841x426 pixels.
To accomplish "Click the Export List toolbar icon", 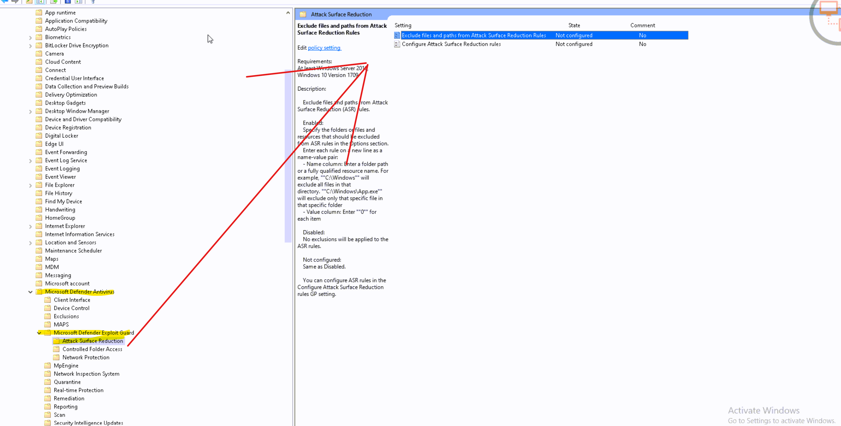I will 53,2.
